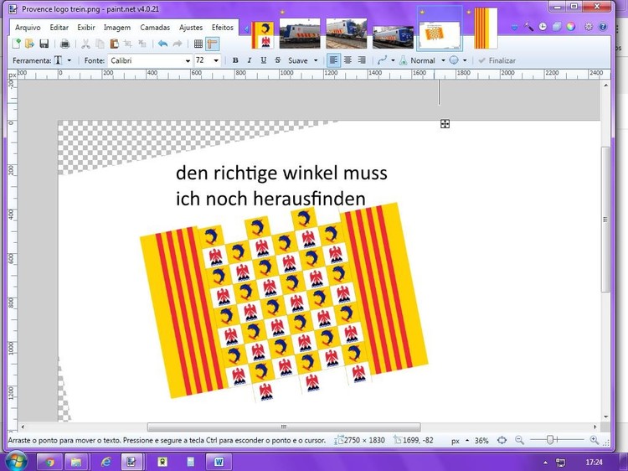The height and width of the screenshot is (471, 628).
Task: Click the Copy icon
Action: (x=100, y=44)
